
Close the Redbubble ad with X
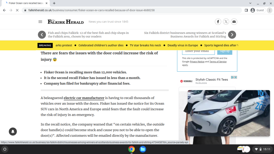(x=236, y=77)
